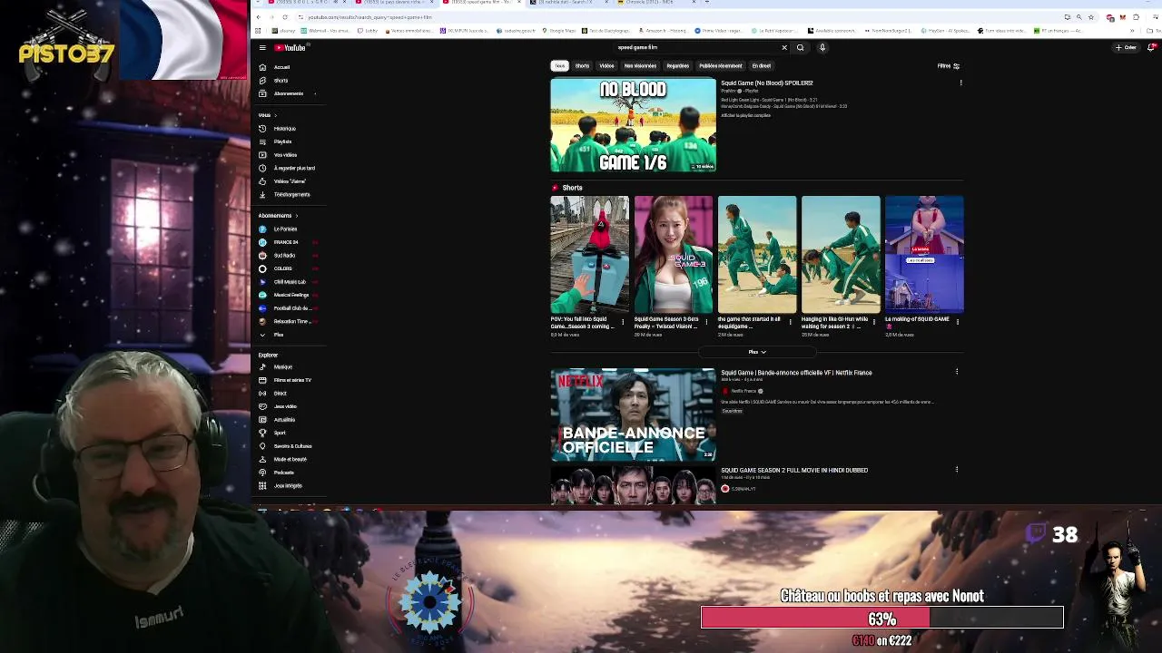Expand more subscriptions with Plus
Image resolution: width=1162 pixels, height=653 pixels.
pyautogui.click(x=279, y=335)
